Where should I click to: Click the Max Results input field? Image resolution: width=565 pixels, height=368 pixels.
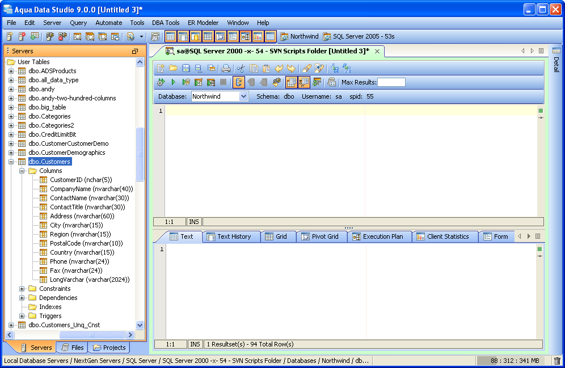[x=391, y=82]
